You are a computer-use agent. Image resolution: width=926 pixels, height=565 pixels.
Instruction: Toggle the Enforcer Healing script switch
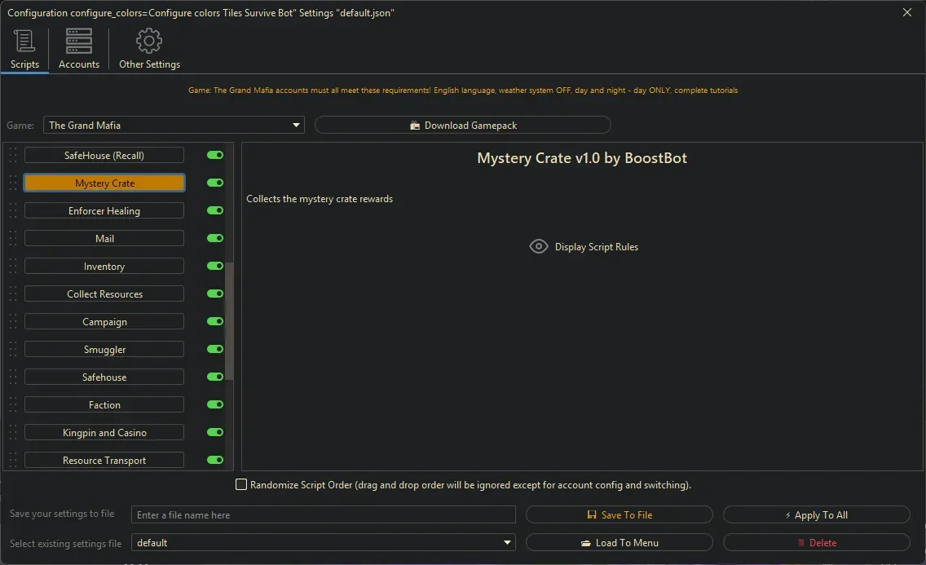(215, 211)
